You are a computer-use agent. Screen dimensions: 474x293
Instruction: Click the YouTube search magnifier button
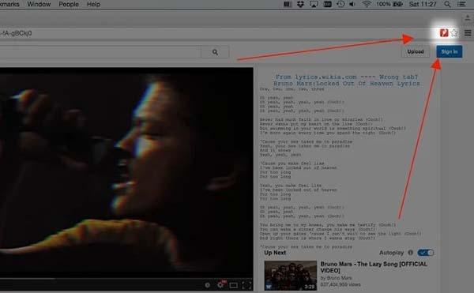[x=215, y=52]
